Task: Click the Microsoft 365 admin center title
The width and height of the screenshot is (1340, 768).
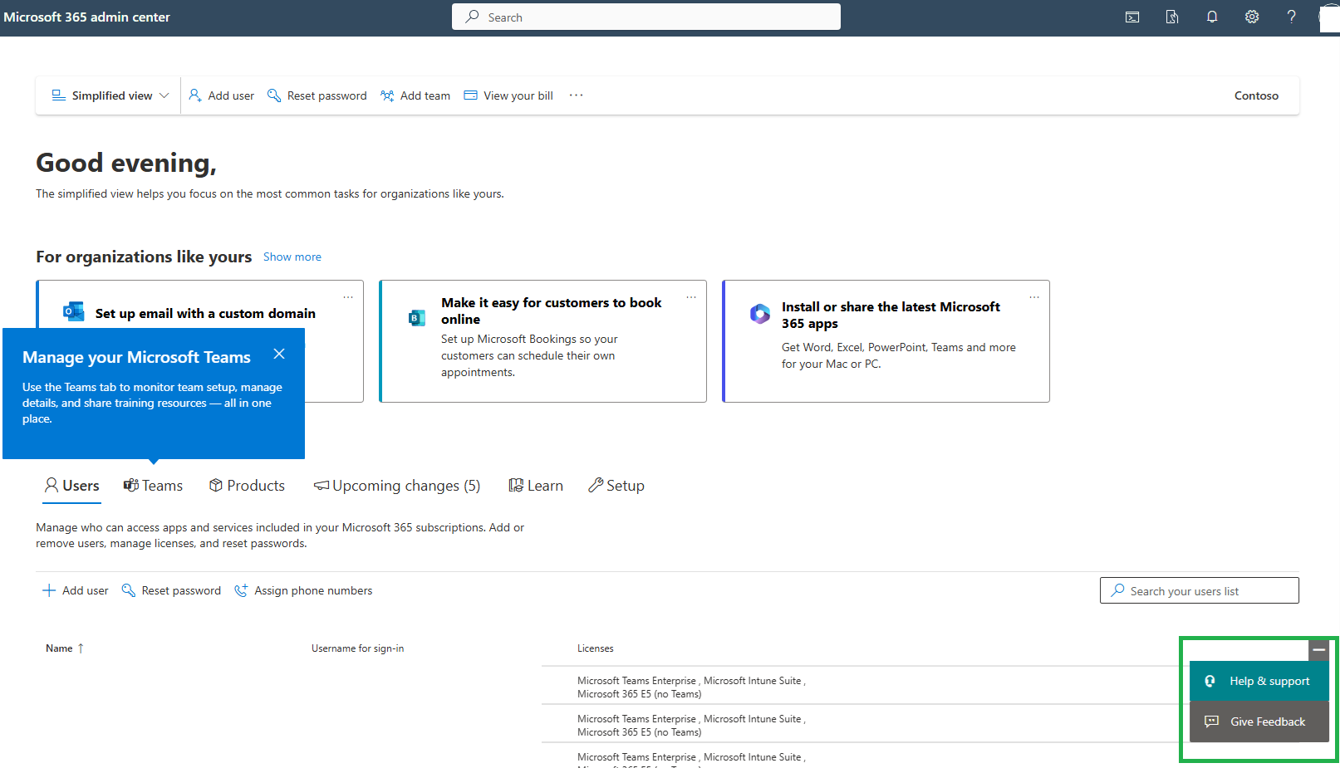Action: tap(86, 17)
